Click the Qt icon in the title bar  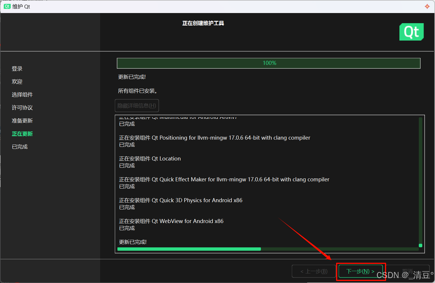[7, 6]
